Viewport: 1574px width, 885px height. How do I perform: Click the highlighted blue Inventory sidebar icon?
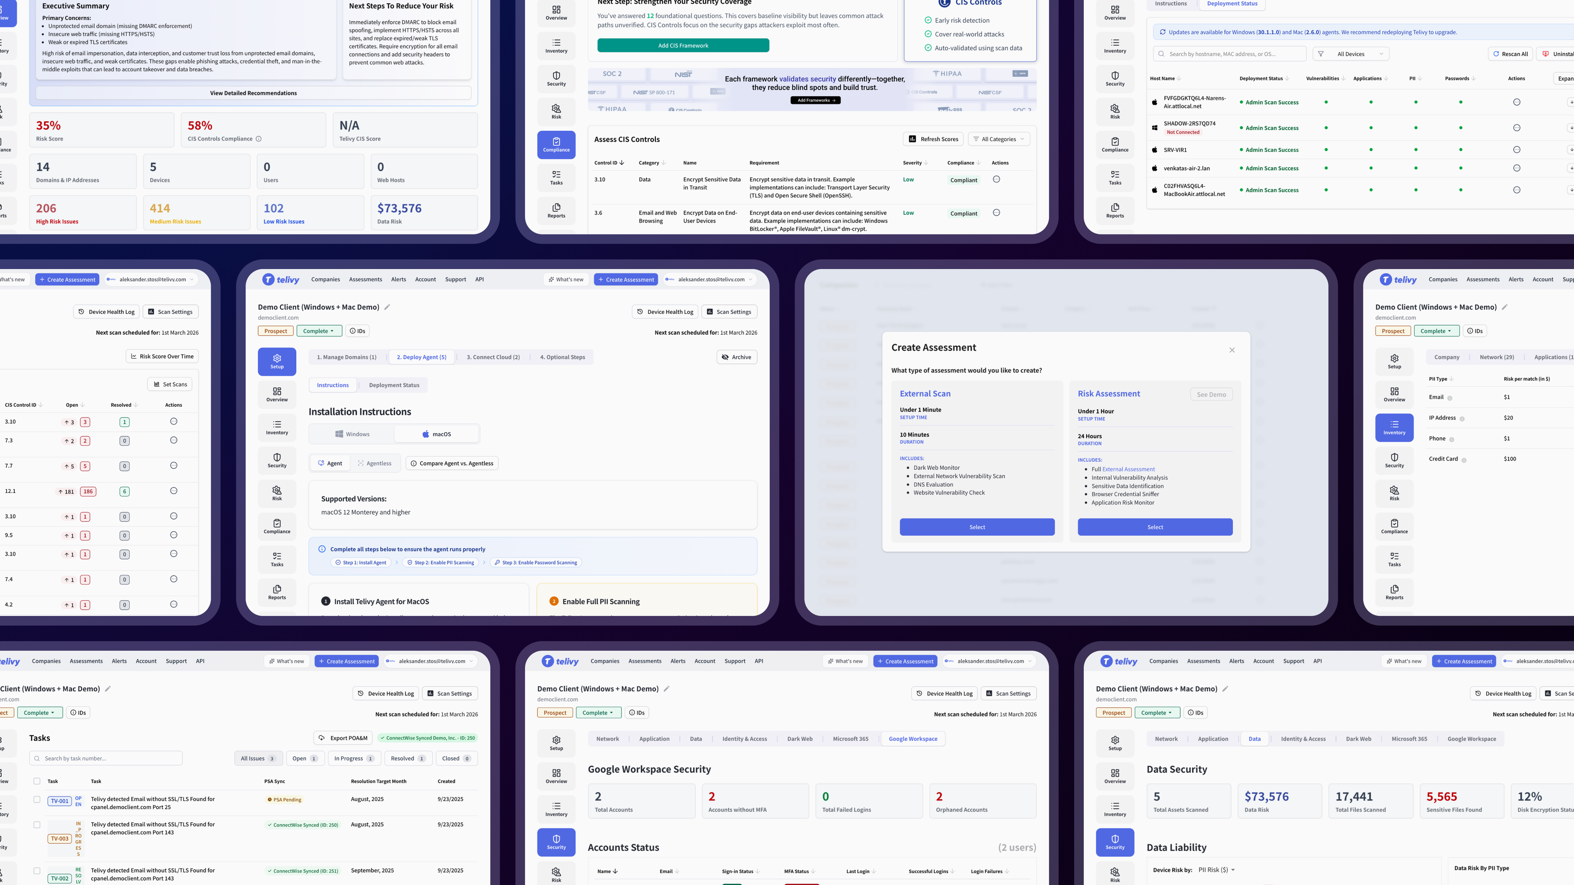[1394, 427]
